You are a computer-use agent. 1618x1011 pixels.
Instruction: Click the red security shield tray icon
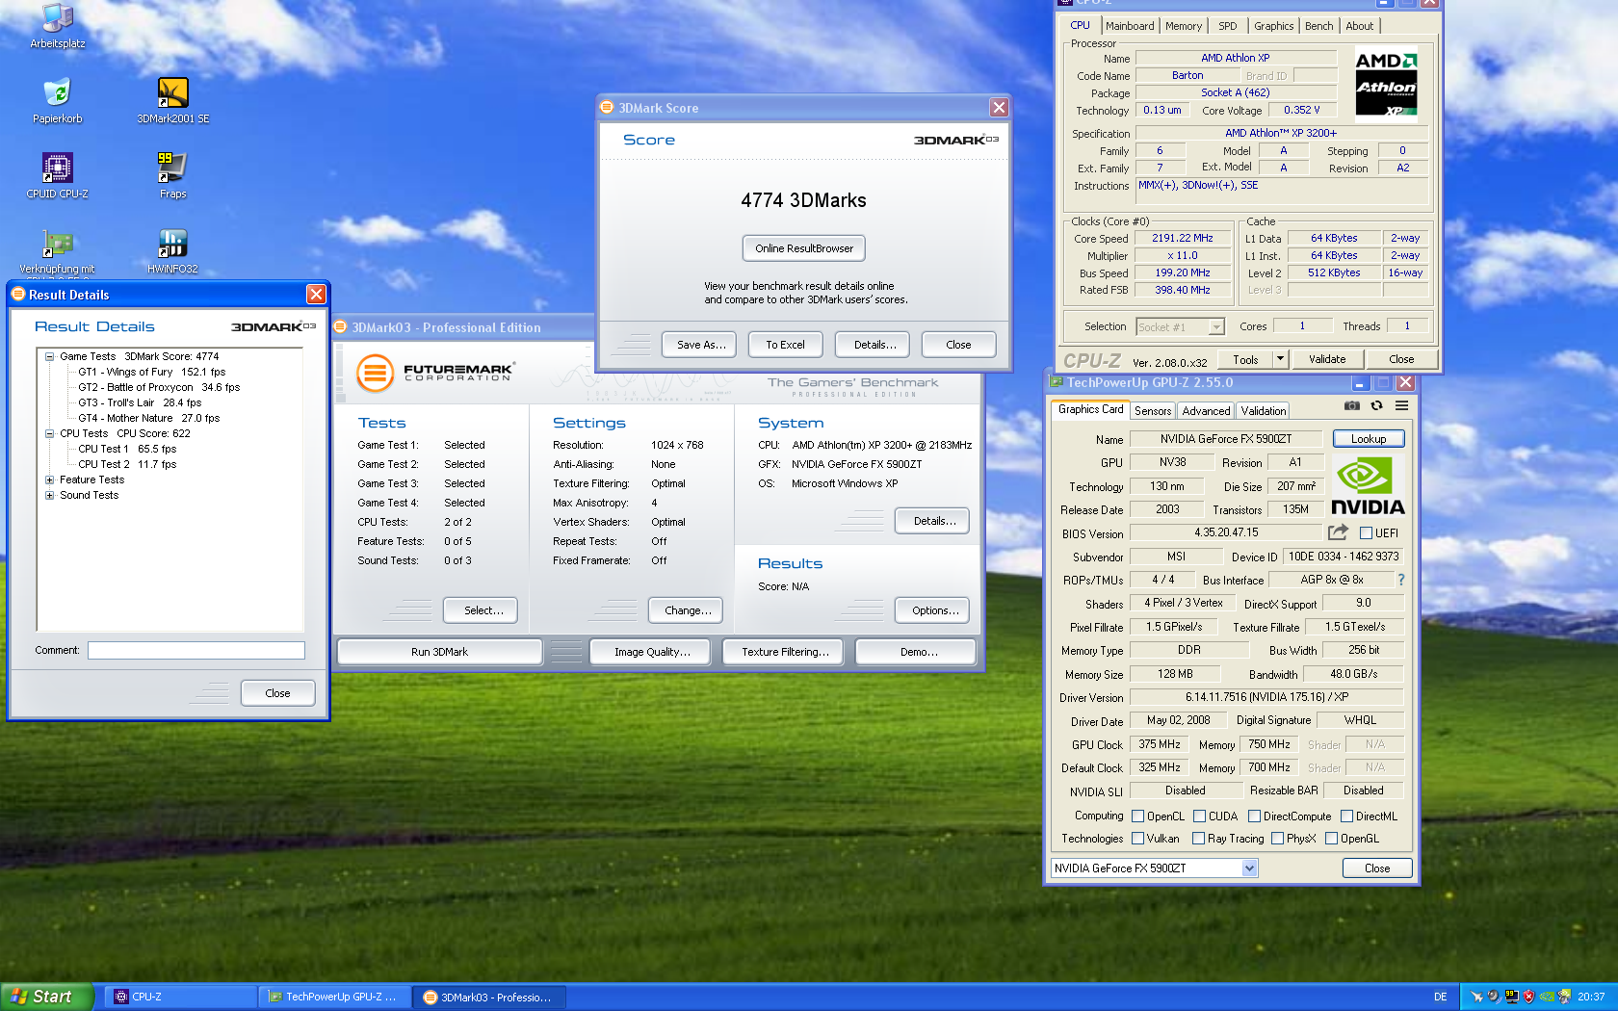click(1528, 997)
